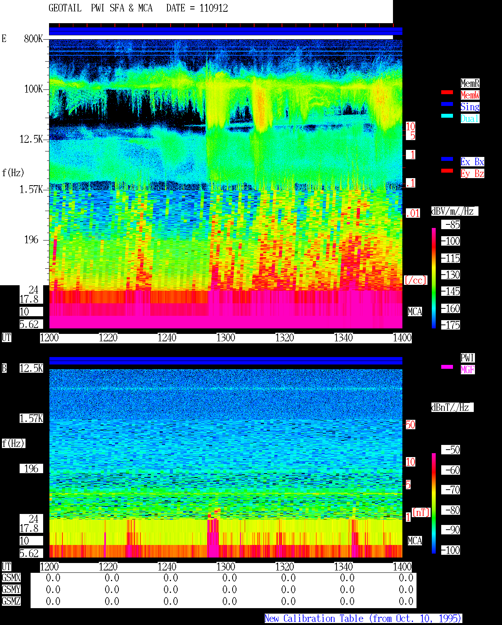Click the red 50 magnetic scale label
502x625 pixels.
point(410,425)
